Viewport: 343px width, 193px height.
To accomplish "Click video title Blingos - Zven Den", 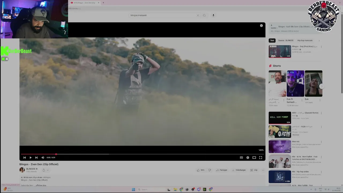I will pos(39,164).
